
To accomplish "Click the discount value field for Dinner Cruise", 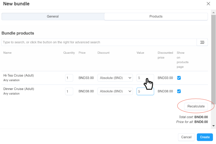I will click(x=145, y=91).
